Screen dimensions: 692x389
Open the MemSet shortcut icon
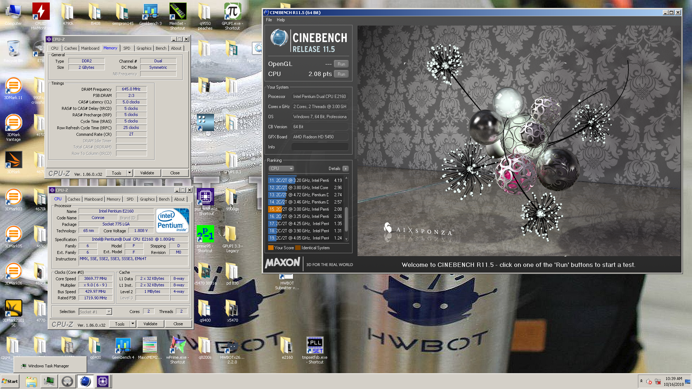tap(178, 16)
